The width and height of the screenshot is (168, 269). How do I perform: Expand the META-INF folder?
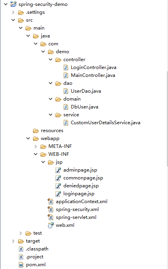[x=36, y=146]
